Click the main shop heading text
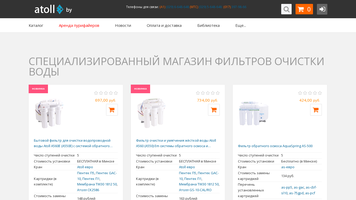This screenshot has height=200, width=356. [176, 66]
